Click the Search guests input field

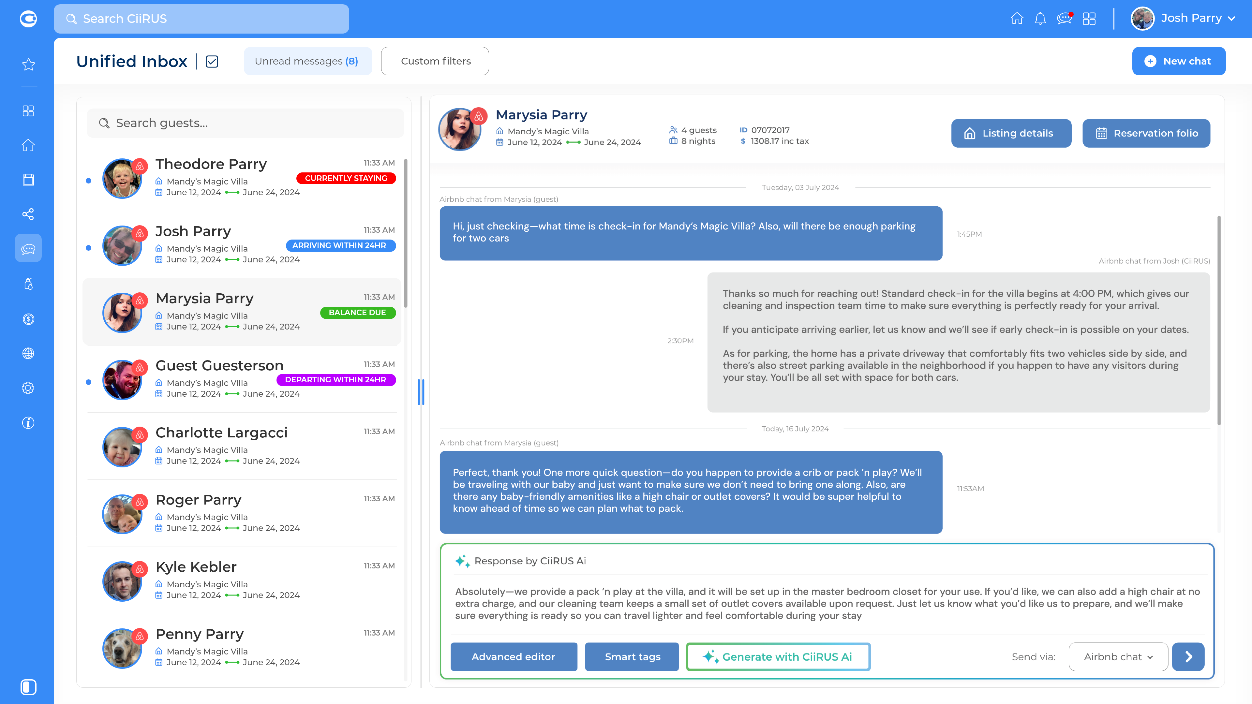[x=246, y=124]
